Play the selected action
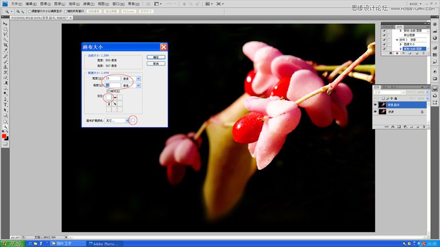The width and height of the screenshot is (440, 247). click(x=403, y=53)
